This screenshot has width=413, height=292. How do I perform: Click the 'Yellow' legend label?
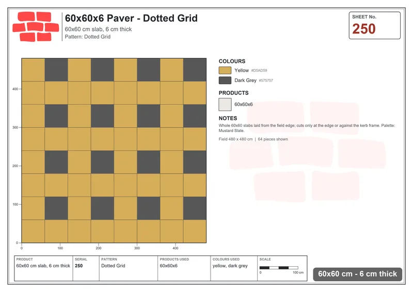point(242,70)
